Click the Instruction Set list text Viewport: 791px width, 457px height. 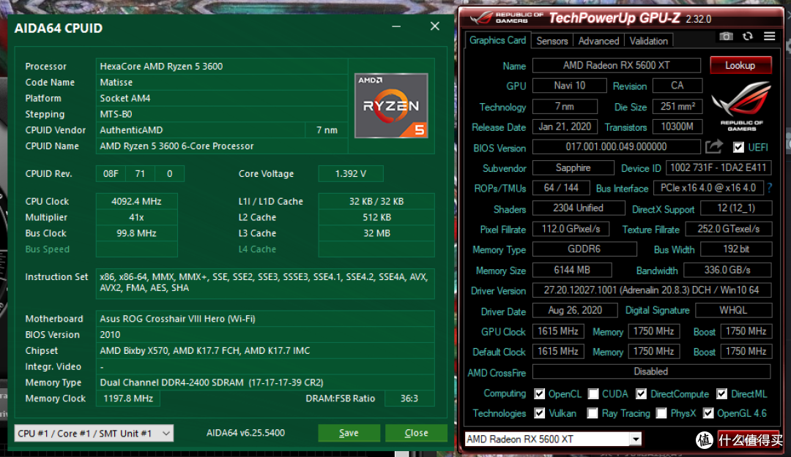pos(264,282)
